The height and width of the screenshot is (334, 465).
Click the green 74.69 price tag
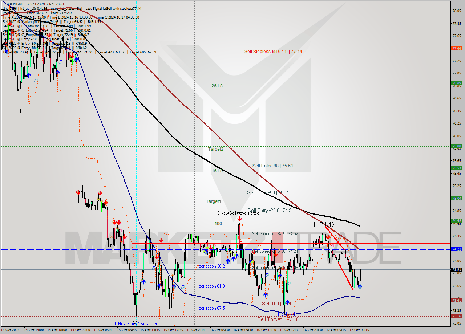[x=457, y=220]
